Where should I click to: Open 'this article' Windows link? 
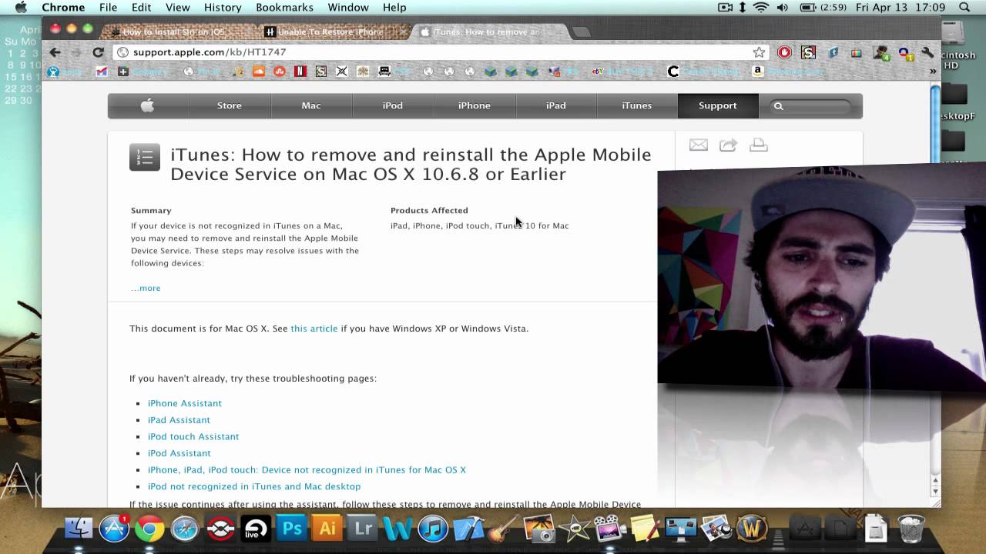pos(314,329)
